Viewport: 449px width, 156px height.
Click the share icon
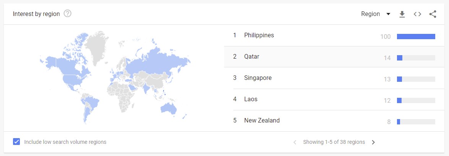coord(433,14)
